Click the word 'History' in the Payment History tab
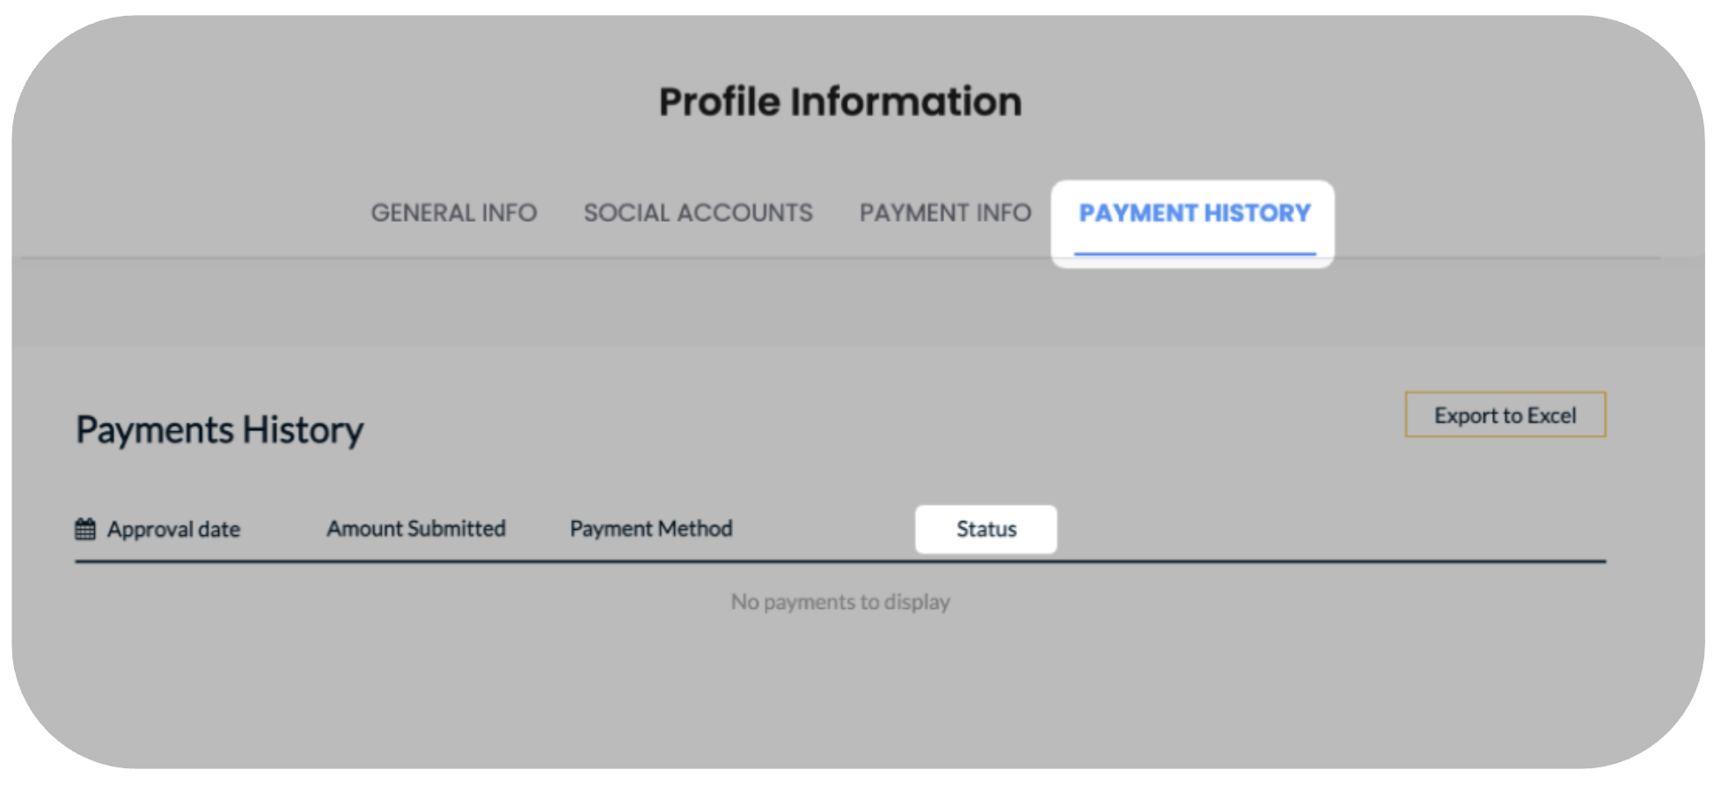1721x785 pixels. (x=1257, y=213)
